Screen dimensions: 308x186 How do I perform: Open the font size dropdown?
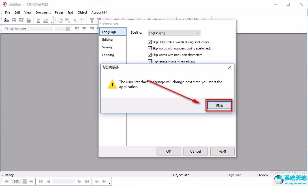click(68, 29)
